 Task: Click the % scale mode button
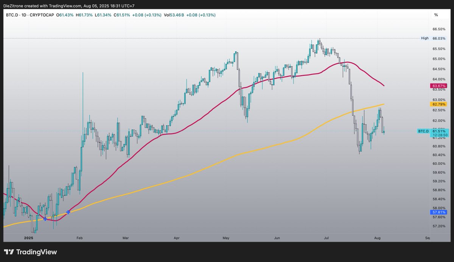436,15
